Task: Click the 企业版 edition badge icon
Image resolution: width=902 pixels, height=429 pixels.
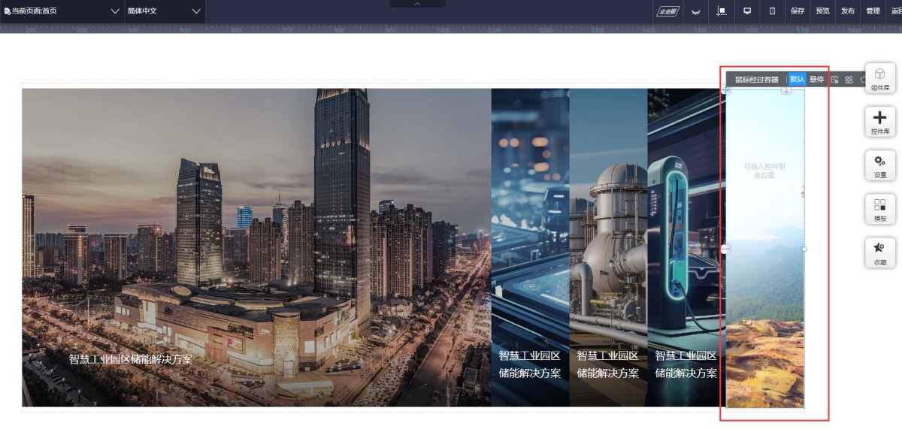Action: [667, 11]
